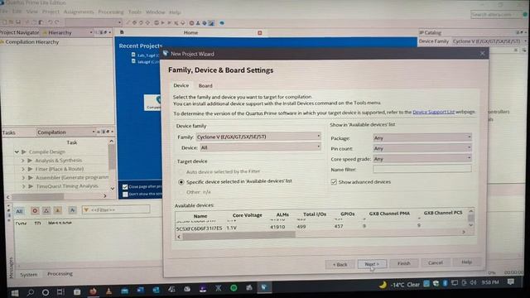530x298 pixels.
Task: Open the Tools menu
Action: coord(134,12)
